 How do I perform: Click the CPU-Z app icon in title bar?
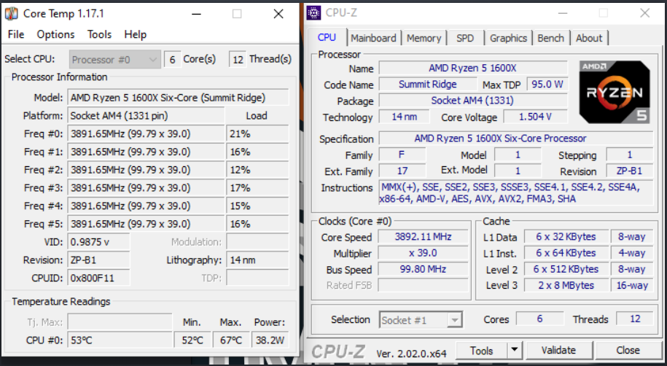click(x=313, y=13)
